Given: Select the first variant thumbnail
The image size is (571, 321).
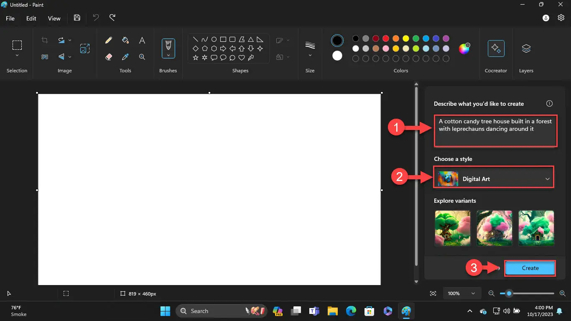Looking at the screenshot, I should (x=453, y=228).
